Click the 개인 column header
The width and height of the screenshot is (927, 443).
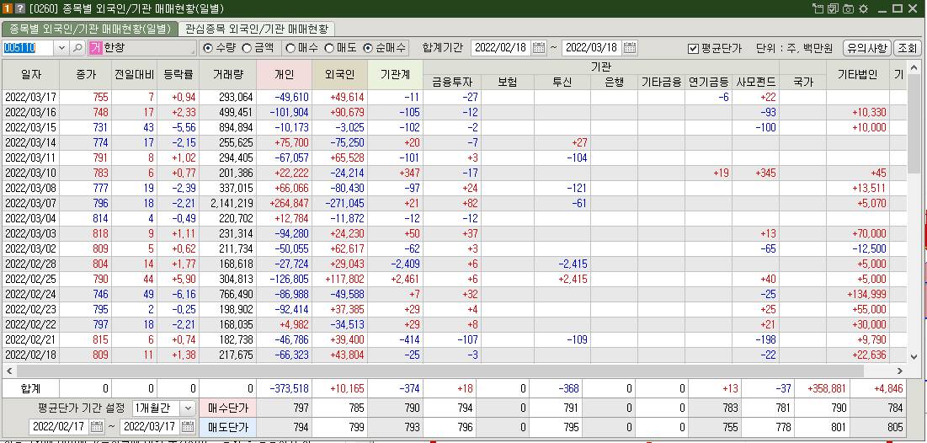tap(284, 74)
